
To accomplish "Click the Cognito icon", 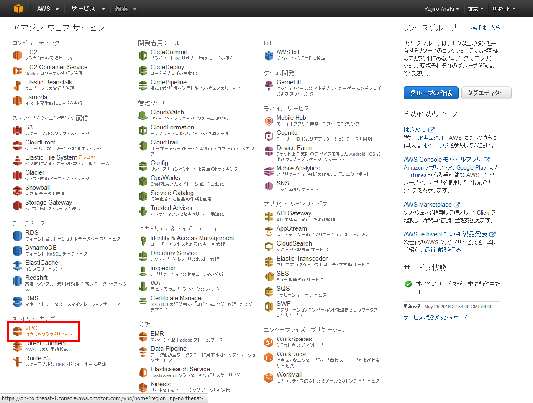I will click(x=269, y=136).
